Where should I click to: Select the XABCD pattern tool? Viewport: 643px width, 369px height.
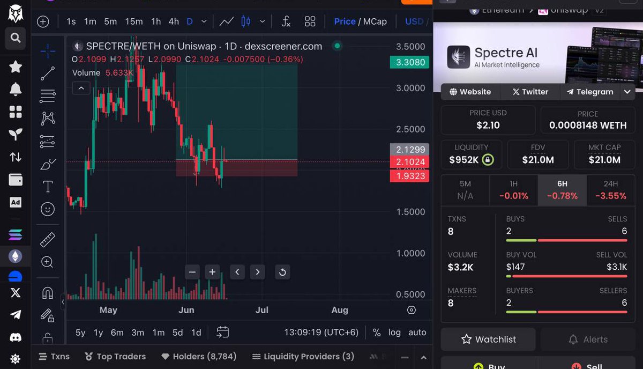(x=48, y=119)
